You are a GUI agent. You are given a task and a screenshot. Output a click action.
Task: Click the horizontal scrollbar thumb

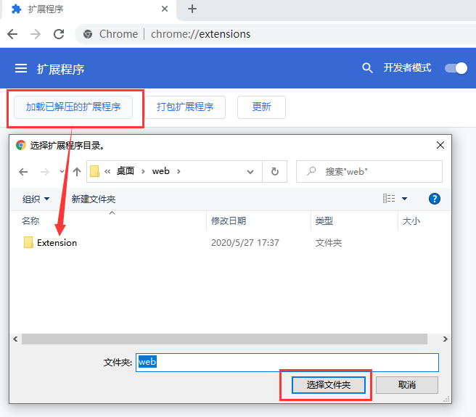[225, 339]
